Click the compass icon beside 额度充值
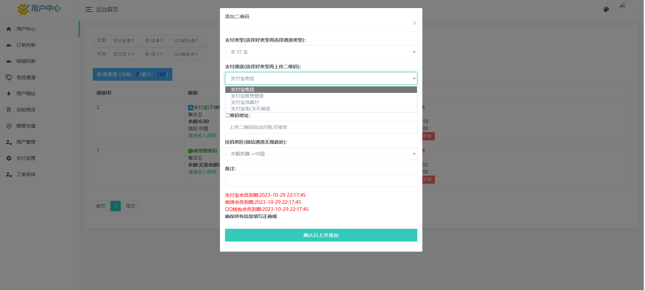 pos(9,126)
